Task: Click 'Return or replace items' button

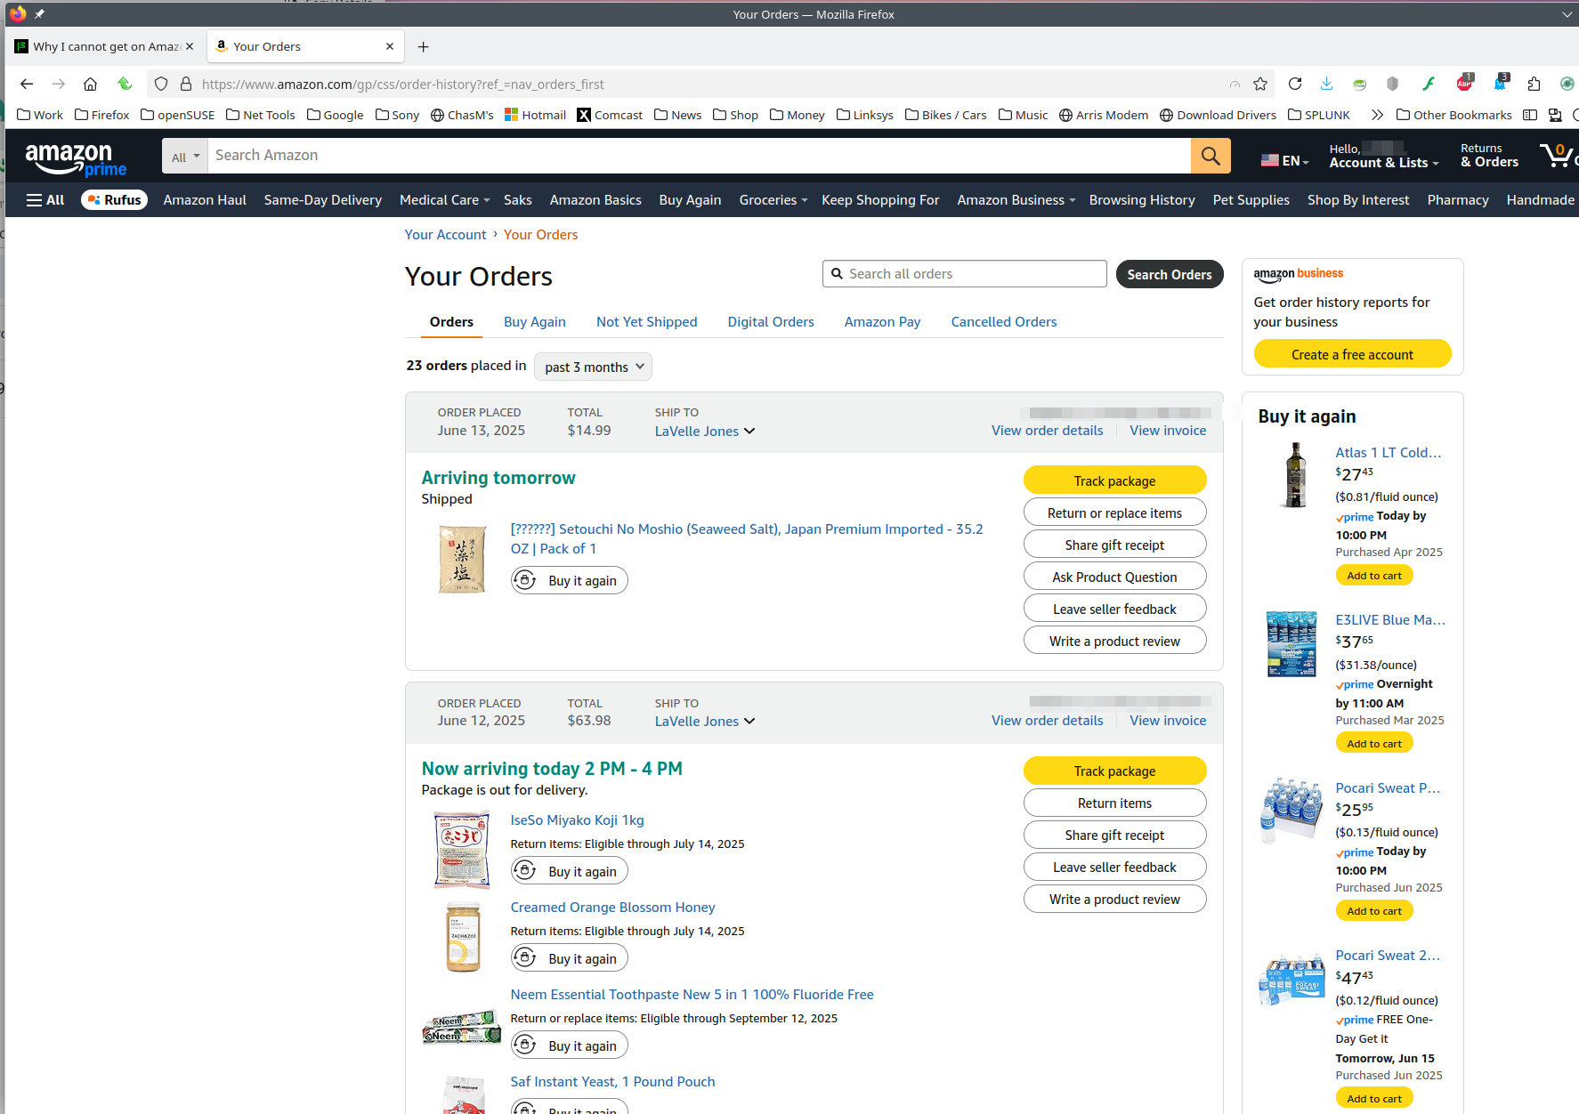Action: click(1114, 513)
